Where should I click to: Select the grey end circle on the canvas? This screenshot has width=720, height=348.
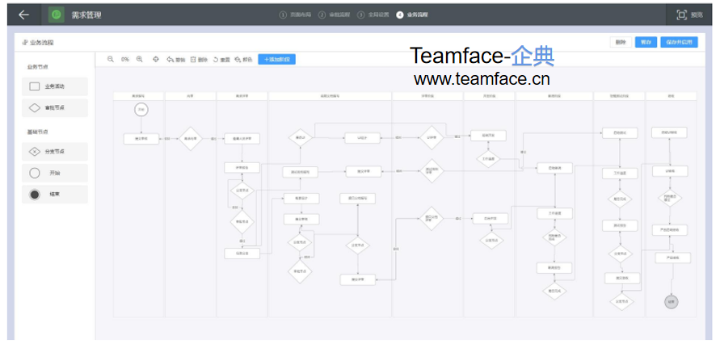coord(671,302)
